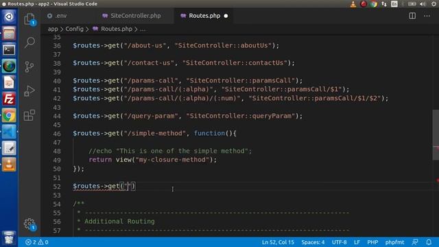
Task: Click the Chrome indicator in the top panel
Action: point(373,4)
